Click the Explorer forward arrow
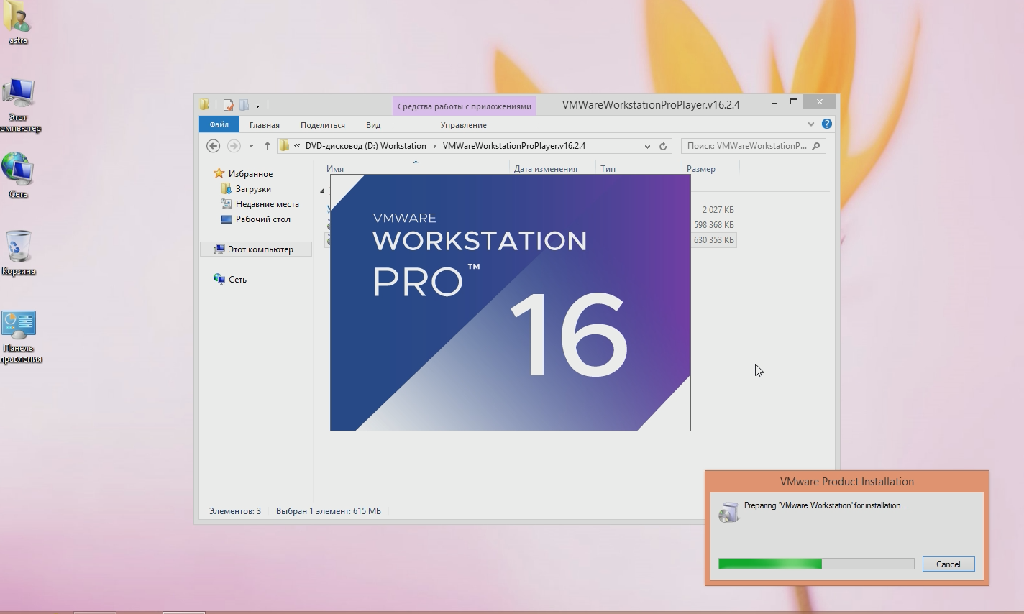The width and height of the screenshot is (1024, 614). (x=234, y=146)
